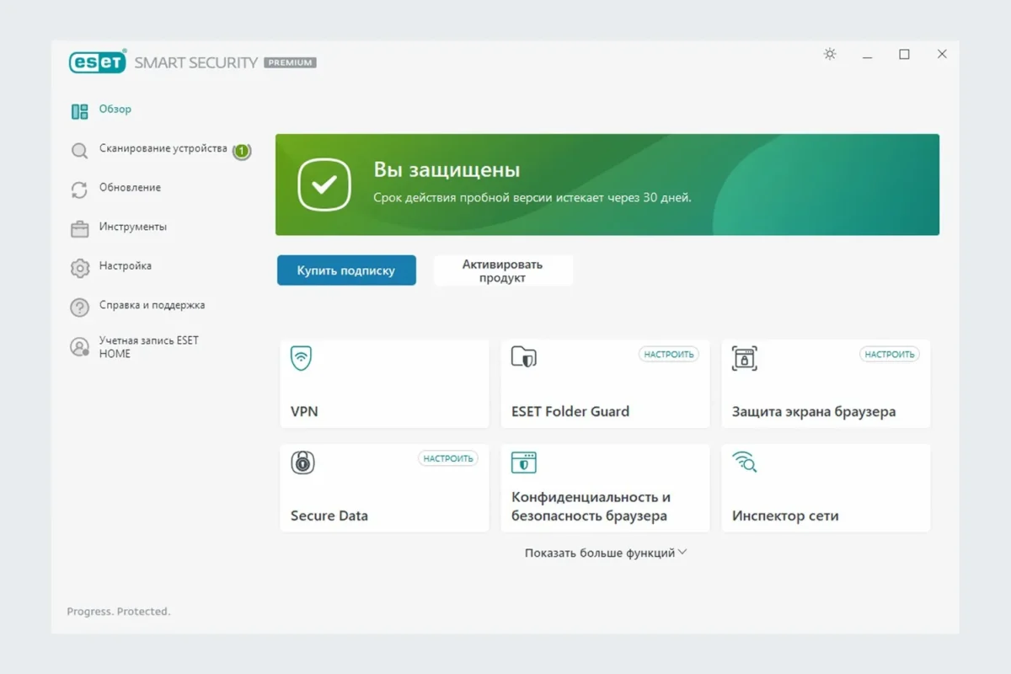Open the Инструменты section

point(133,227)
